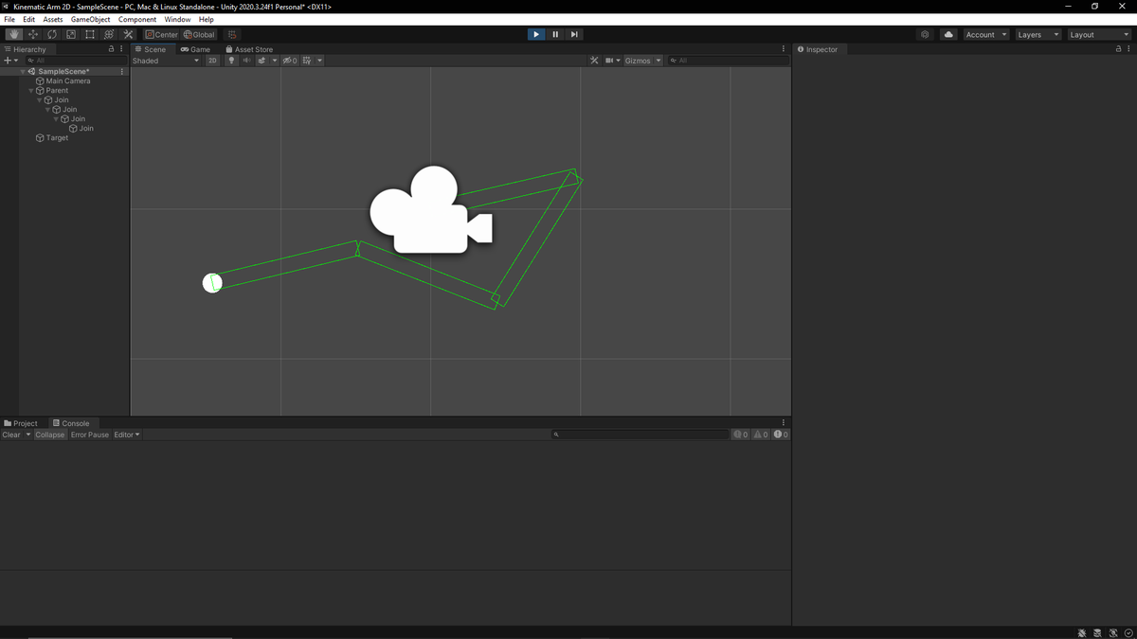Select the Rect tool
The image size is (1137, 639).
pos(90,34)
